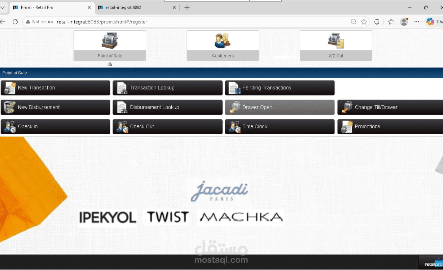The image size is (443, 270).
Task: View Pending Transactions
Action: (x=280, y=88)
